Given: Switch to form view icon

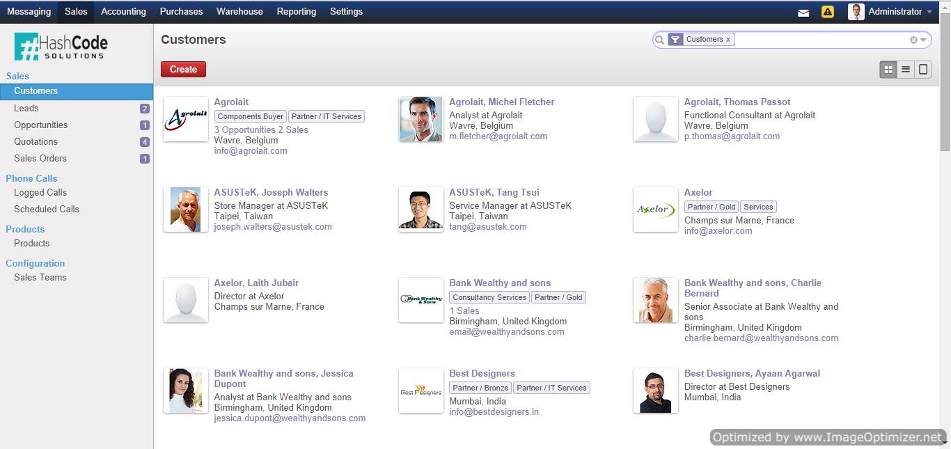Looking at the screenshot, I should 923,69.
